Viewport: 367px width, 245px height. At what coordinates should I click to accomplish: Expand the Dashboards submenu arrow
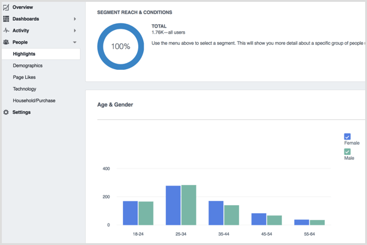(75, 19)
